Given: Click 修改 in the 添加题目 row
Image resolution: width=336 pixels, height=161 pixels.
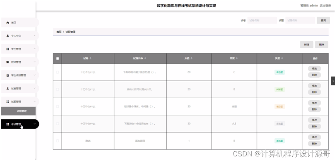Looking at the screenshot, I should pyautogui.click(x=314, y=137).
